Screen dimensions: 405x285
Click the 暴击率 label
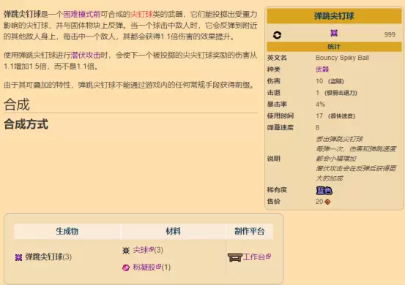277,104
